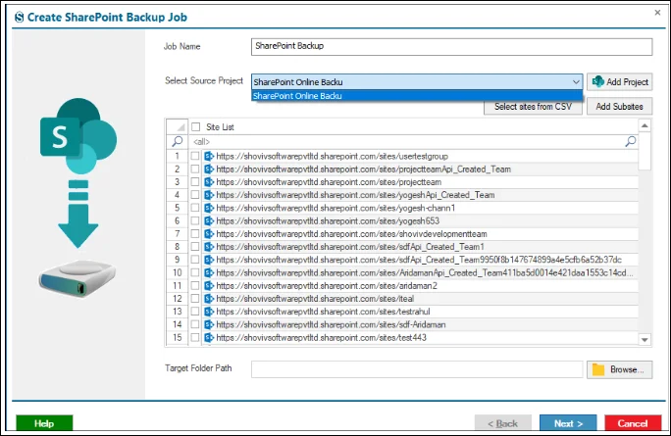Close the Create SharePoint Backup Job dialog
This screenshot has height=436, width=671.
657,13
